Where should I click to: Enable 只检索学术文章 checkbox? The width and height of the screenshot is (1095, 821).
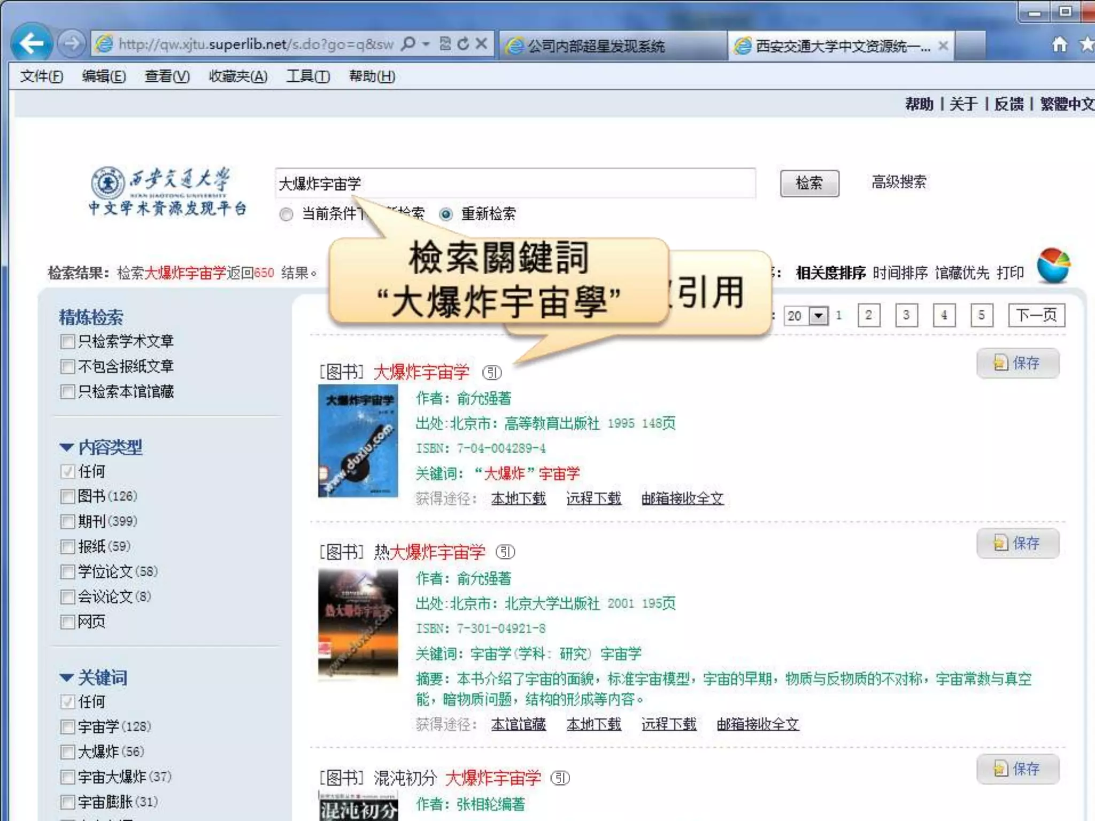tap(67, 342)
